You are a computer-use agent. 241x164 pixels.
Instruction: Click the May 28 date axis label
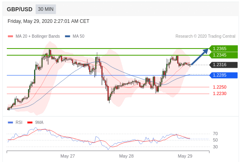tap(126, 156)
